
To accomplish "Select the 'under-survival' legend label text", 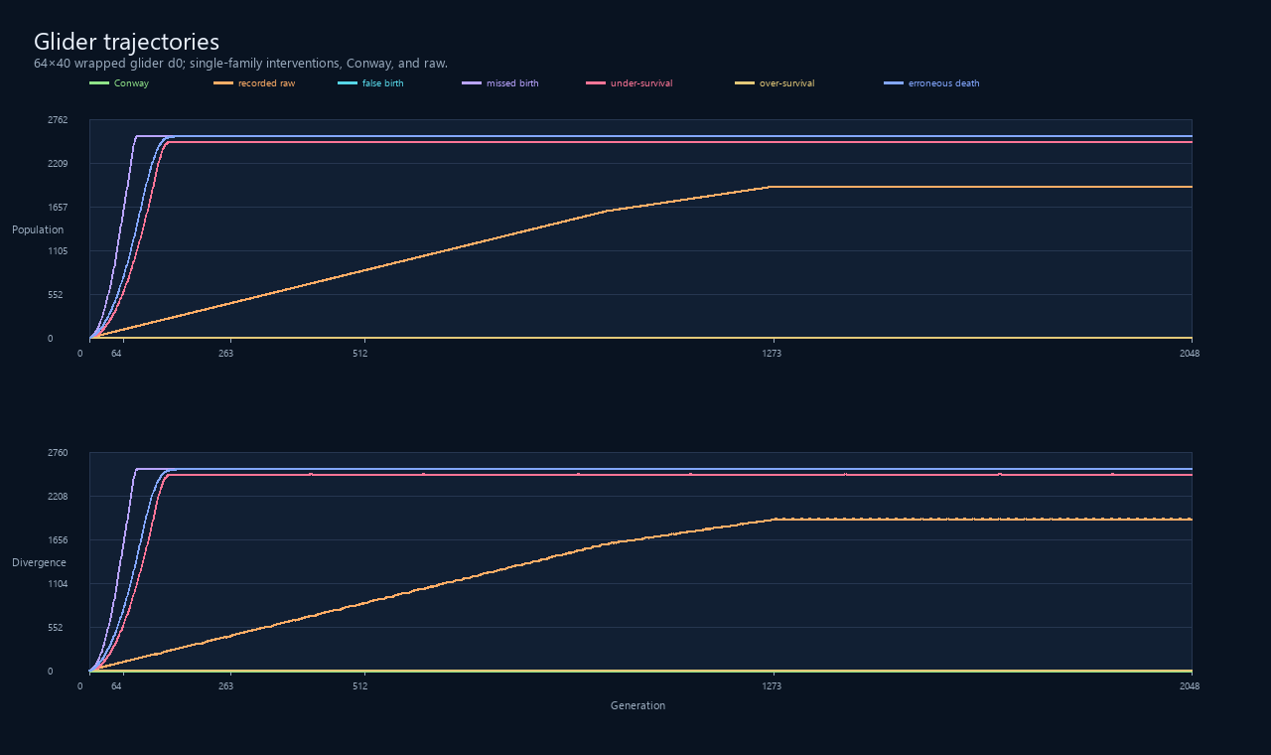I will pyautogui.click(x=641, y=83).
